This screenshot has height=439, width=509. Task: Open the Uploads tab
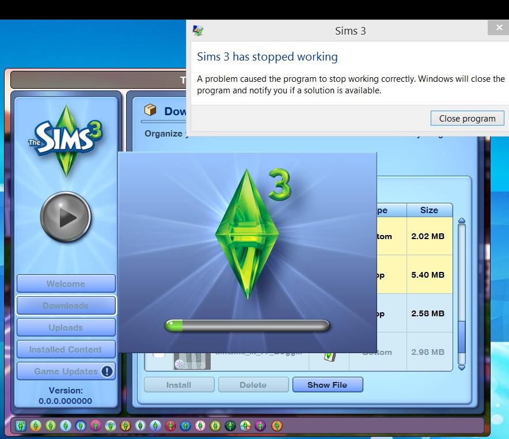click(x=66, y=327)
